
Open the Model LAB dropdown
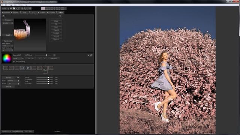(x=13, y=84)
